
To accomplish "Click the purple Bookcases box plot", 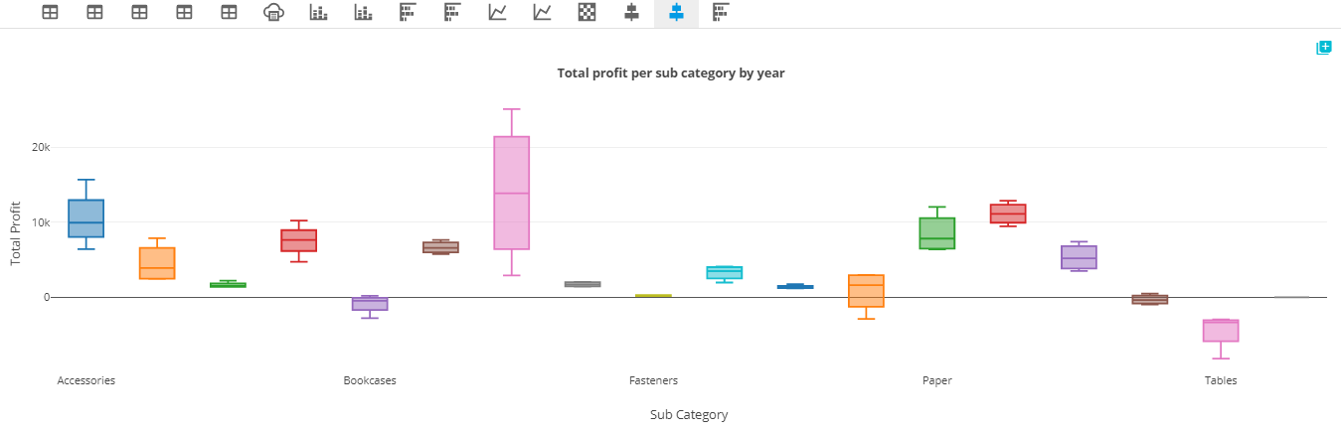I will click(370, 304).
